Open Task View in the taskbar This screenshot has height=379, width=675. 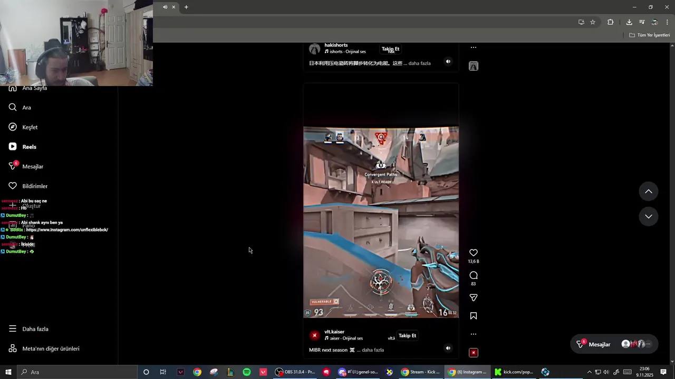click(163, 372)
